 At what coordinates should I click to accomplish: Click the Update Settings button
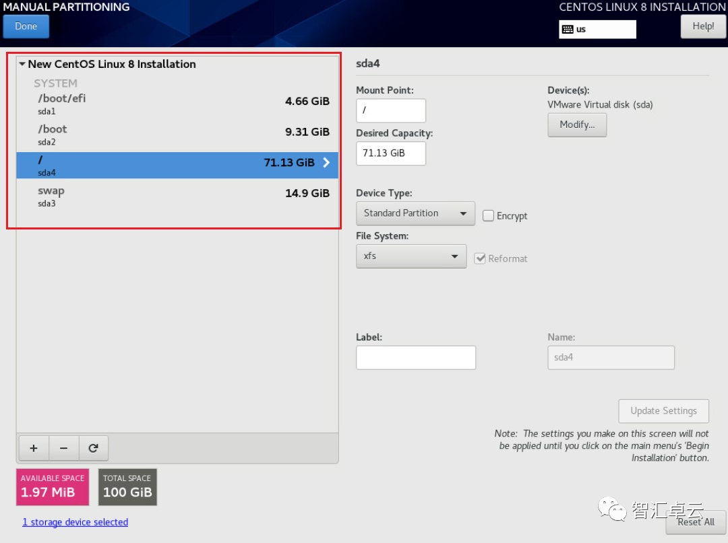663,411
